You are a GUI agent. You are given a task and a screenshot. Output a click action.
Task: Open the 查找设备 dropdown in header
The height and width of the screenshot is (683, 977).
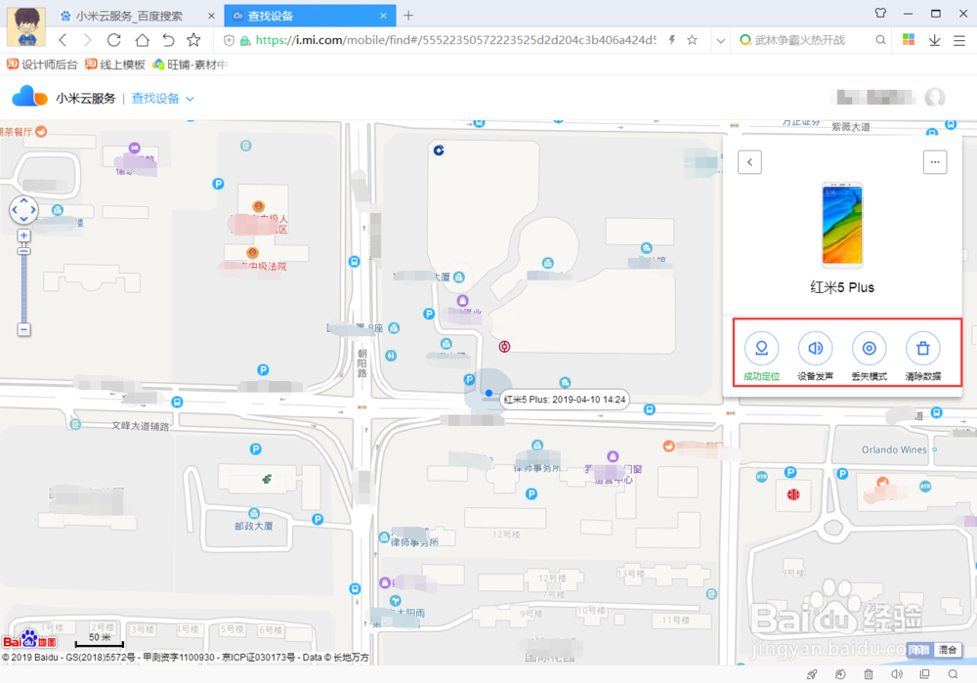(162, 99)
